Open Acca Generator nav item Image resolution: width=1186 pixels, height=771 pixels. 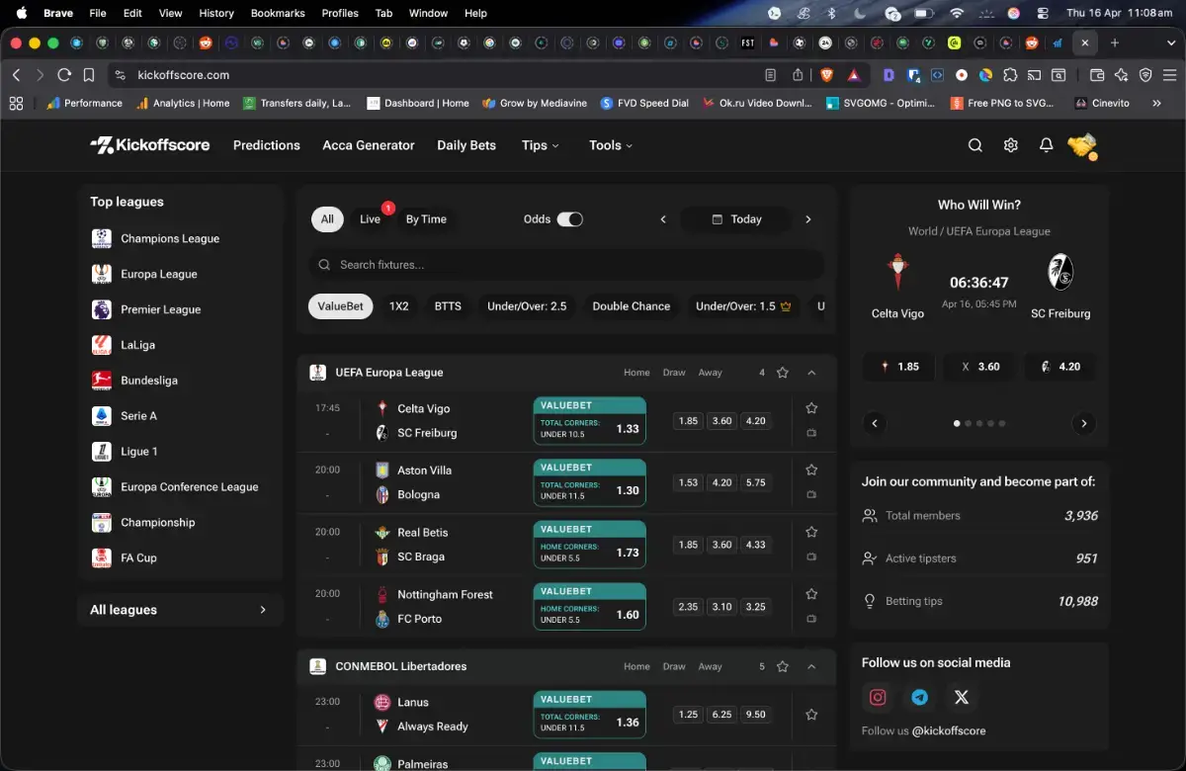coord(369,145)
